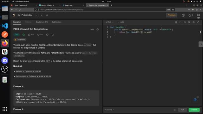Screen dimensions: 203x114
Task: Open the timer alarm clock icon
Action: coord(183,15)
